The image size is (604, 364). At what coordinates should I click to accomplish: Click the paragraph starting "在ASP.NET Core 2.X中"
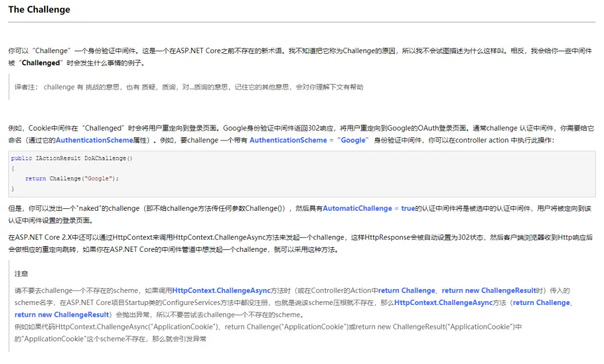(x=301, y=244)
